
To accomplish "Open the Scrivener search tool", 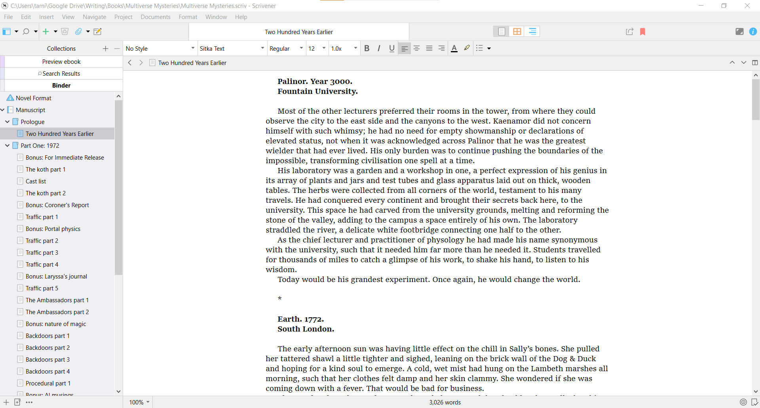I will [x=26, y=32].
